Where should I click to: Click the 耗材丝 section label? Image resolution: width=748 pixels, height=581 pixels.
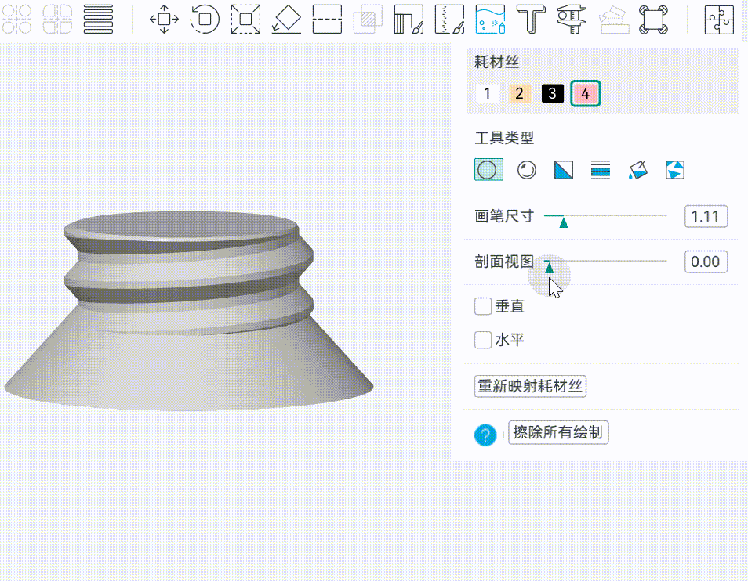click(496, 62)
